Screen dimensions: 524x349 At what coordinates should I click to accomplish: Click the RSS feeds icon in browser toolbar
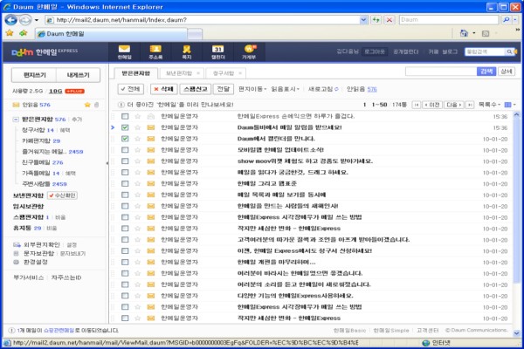click(486, 33)
